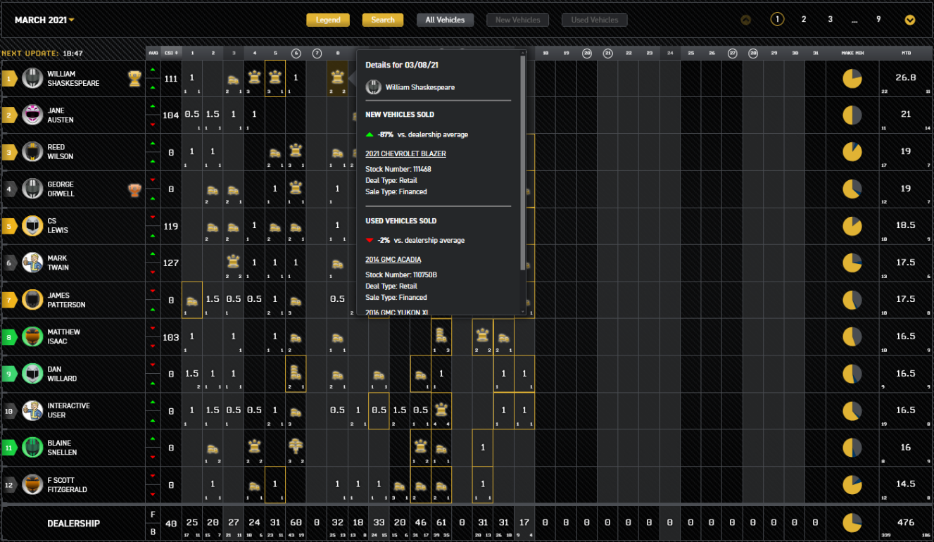Click Blaine Snellen's day 6 mushroom icon

click(296, 445)
